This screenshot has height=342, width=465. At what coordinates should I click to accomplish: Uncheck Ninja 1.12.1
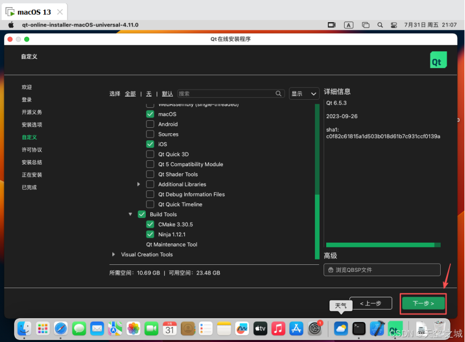click(150, 235)
